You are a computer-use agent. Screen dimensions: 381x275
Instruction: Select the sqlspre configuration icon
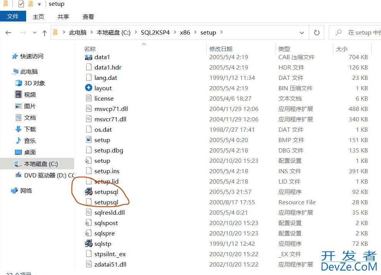coord(88,233)
